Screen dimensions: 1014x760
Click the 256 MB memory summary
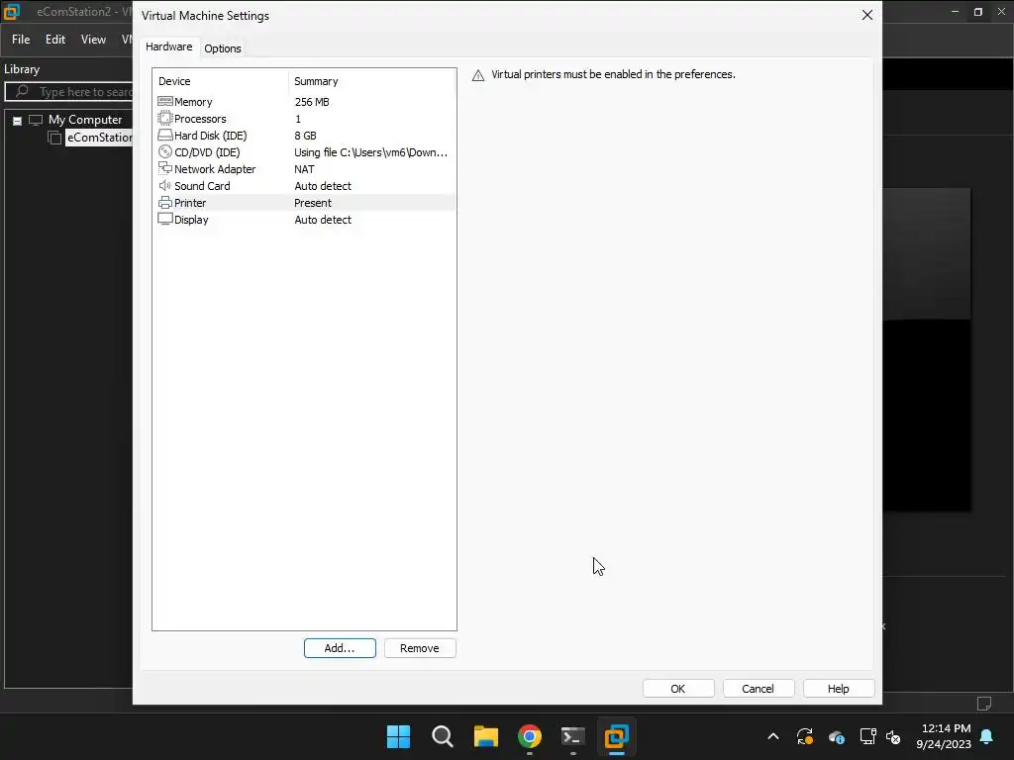click(x=312, y=102)
